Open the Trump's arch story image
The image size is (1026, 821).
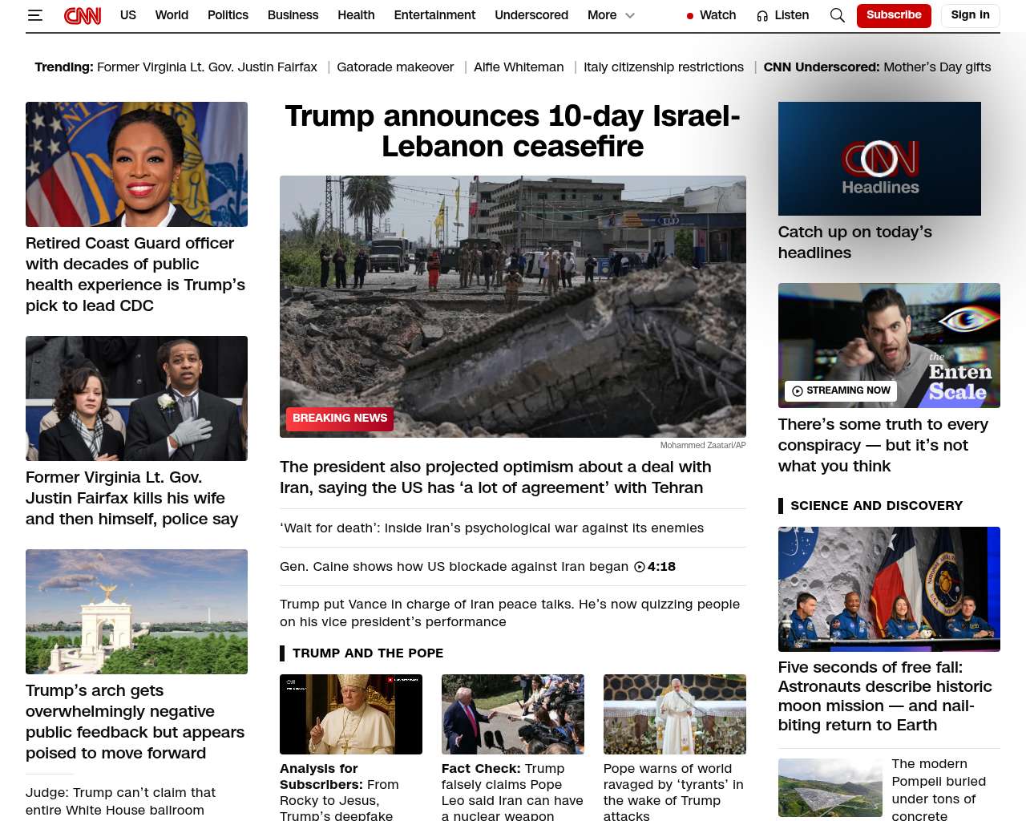[136, 612]
